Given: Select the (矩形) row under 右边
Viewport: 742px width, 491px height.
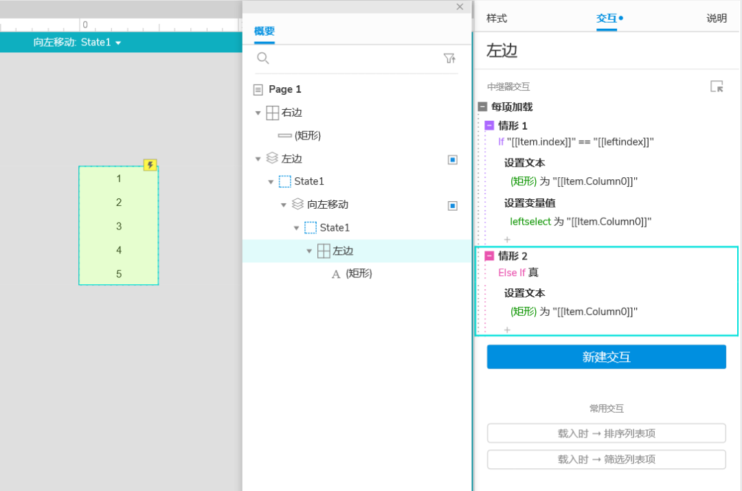Looking at the screenshot, I should 357,136.
